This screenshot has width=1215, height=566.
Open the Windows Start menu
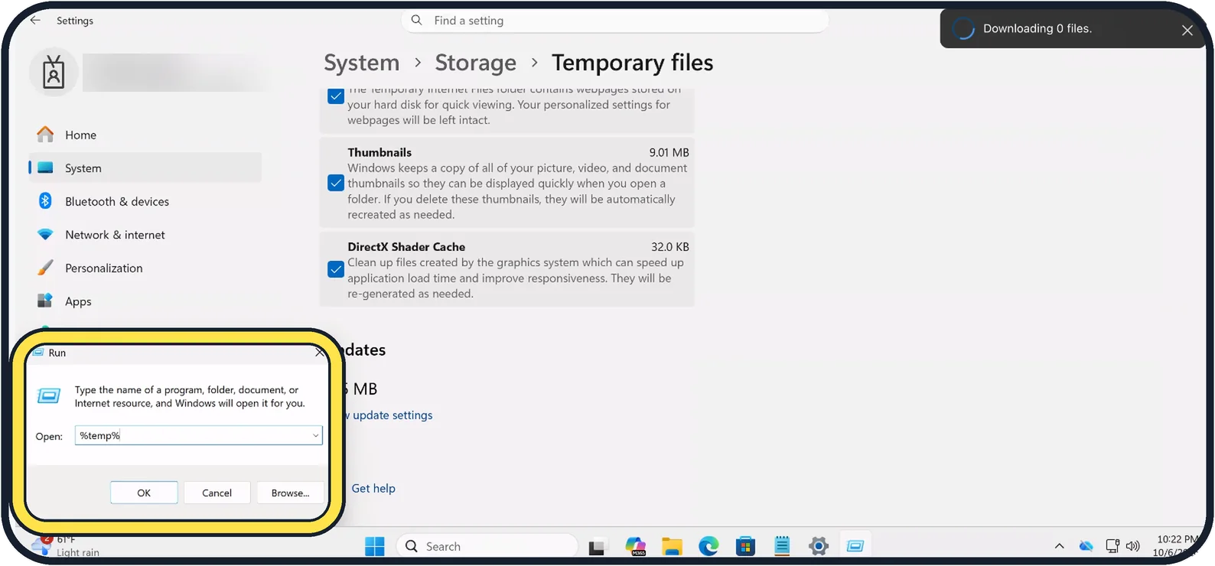(x=375, y=546)
